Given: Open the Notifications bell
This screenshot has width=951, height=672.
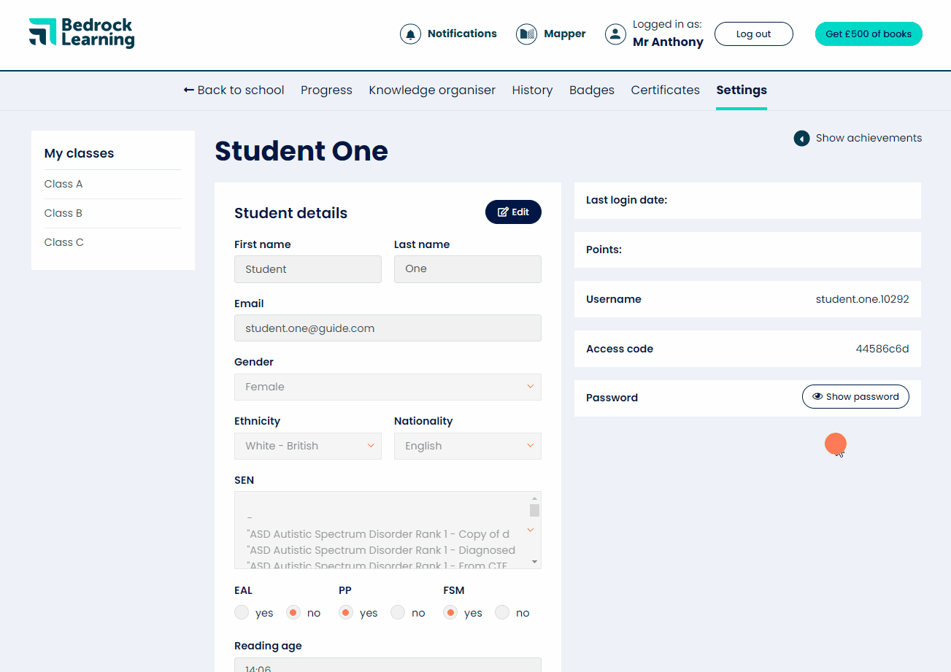Looking at the screenshot, I should (x=410, y=34).
